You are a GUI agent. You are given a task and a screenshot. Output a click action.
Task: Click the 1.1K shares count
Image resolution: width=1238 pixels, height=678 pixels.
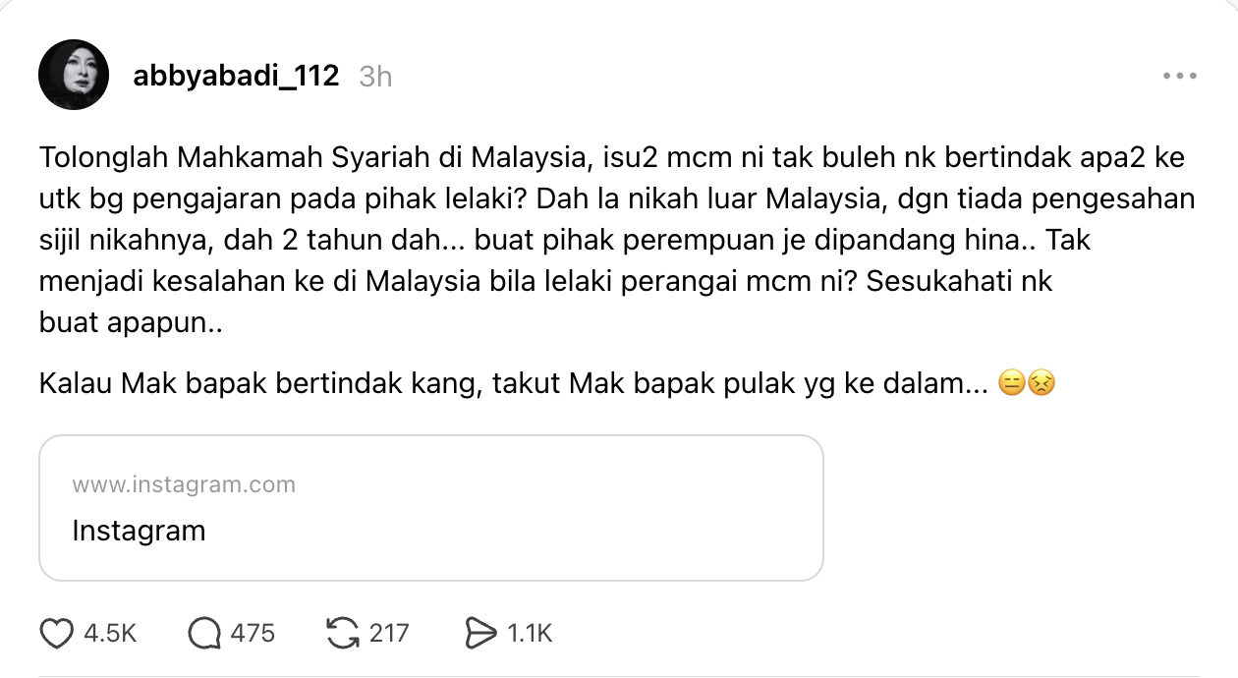click(530, 634)
